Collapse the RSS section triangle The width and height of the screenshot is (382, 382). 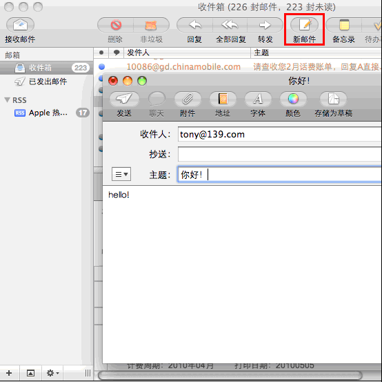[8, 100]
